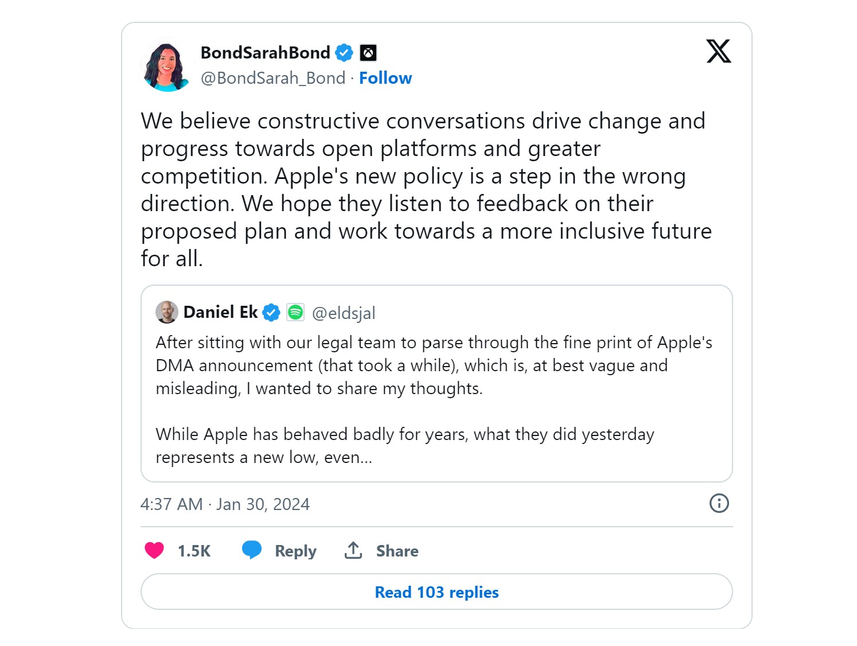Click the share upload arrow icon
Viewport: 857px width, 646px height.
[353, 550]
